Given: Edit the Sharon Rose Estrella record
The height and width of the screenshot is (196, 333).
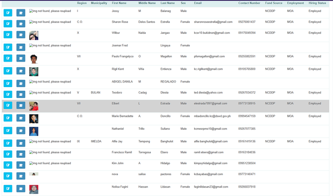Looking at the screenshot, I should tap(8, 23).
